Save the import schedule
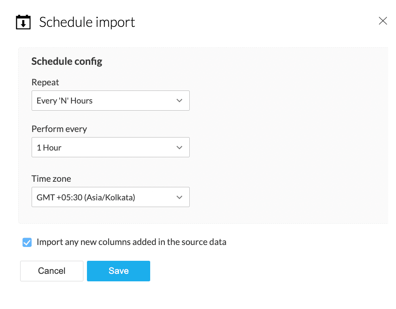396x309 pixels. pos(118,271)
